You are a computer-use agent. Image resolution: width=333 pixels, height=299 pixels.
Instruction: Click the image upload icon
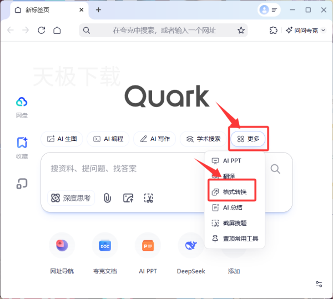click(128, 198)
